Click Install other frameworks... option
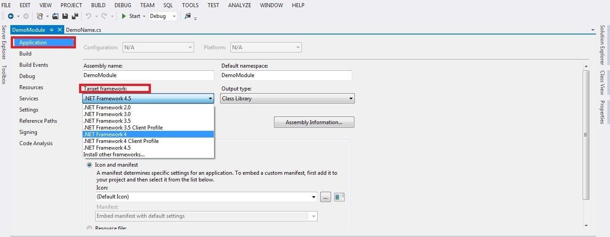 coord(148,155)
